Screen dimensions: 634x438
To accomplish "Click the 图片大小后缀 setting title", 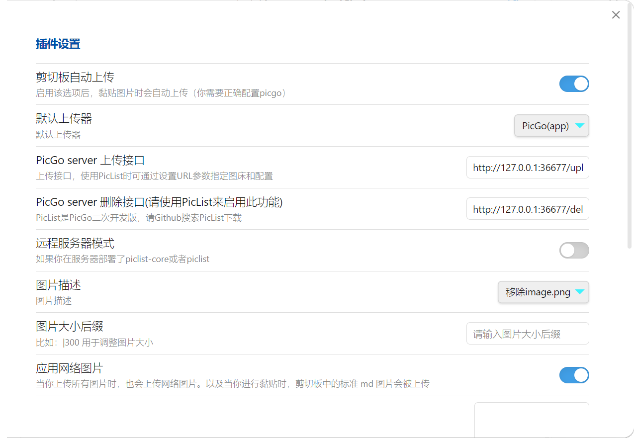I will click(70, 327).
